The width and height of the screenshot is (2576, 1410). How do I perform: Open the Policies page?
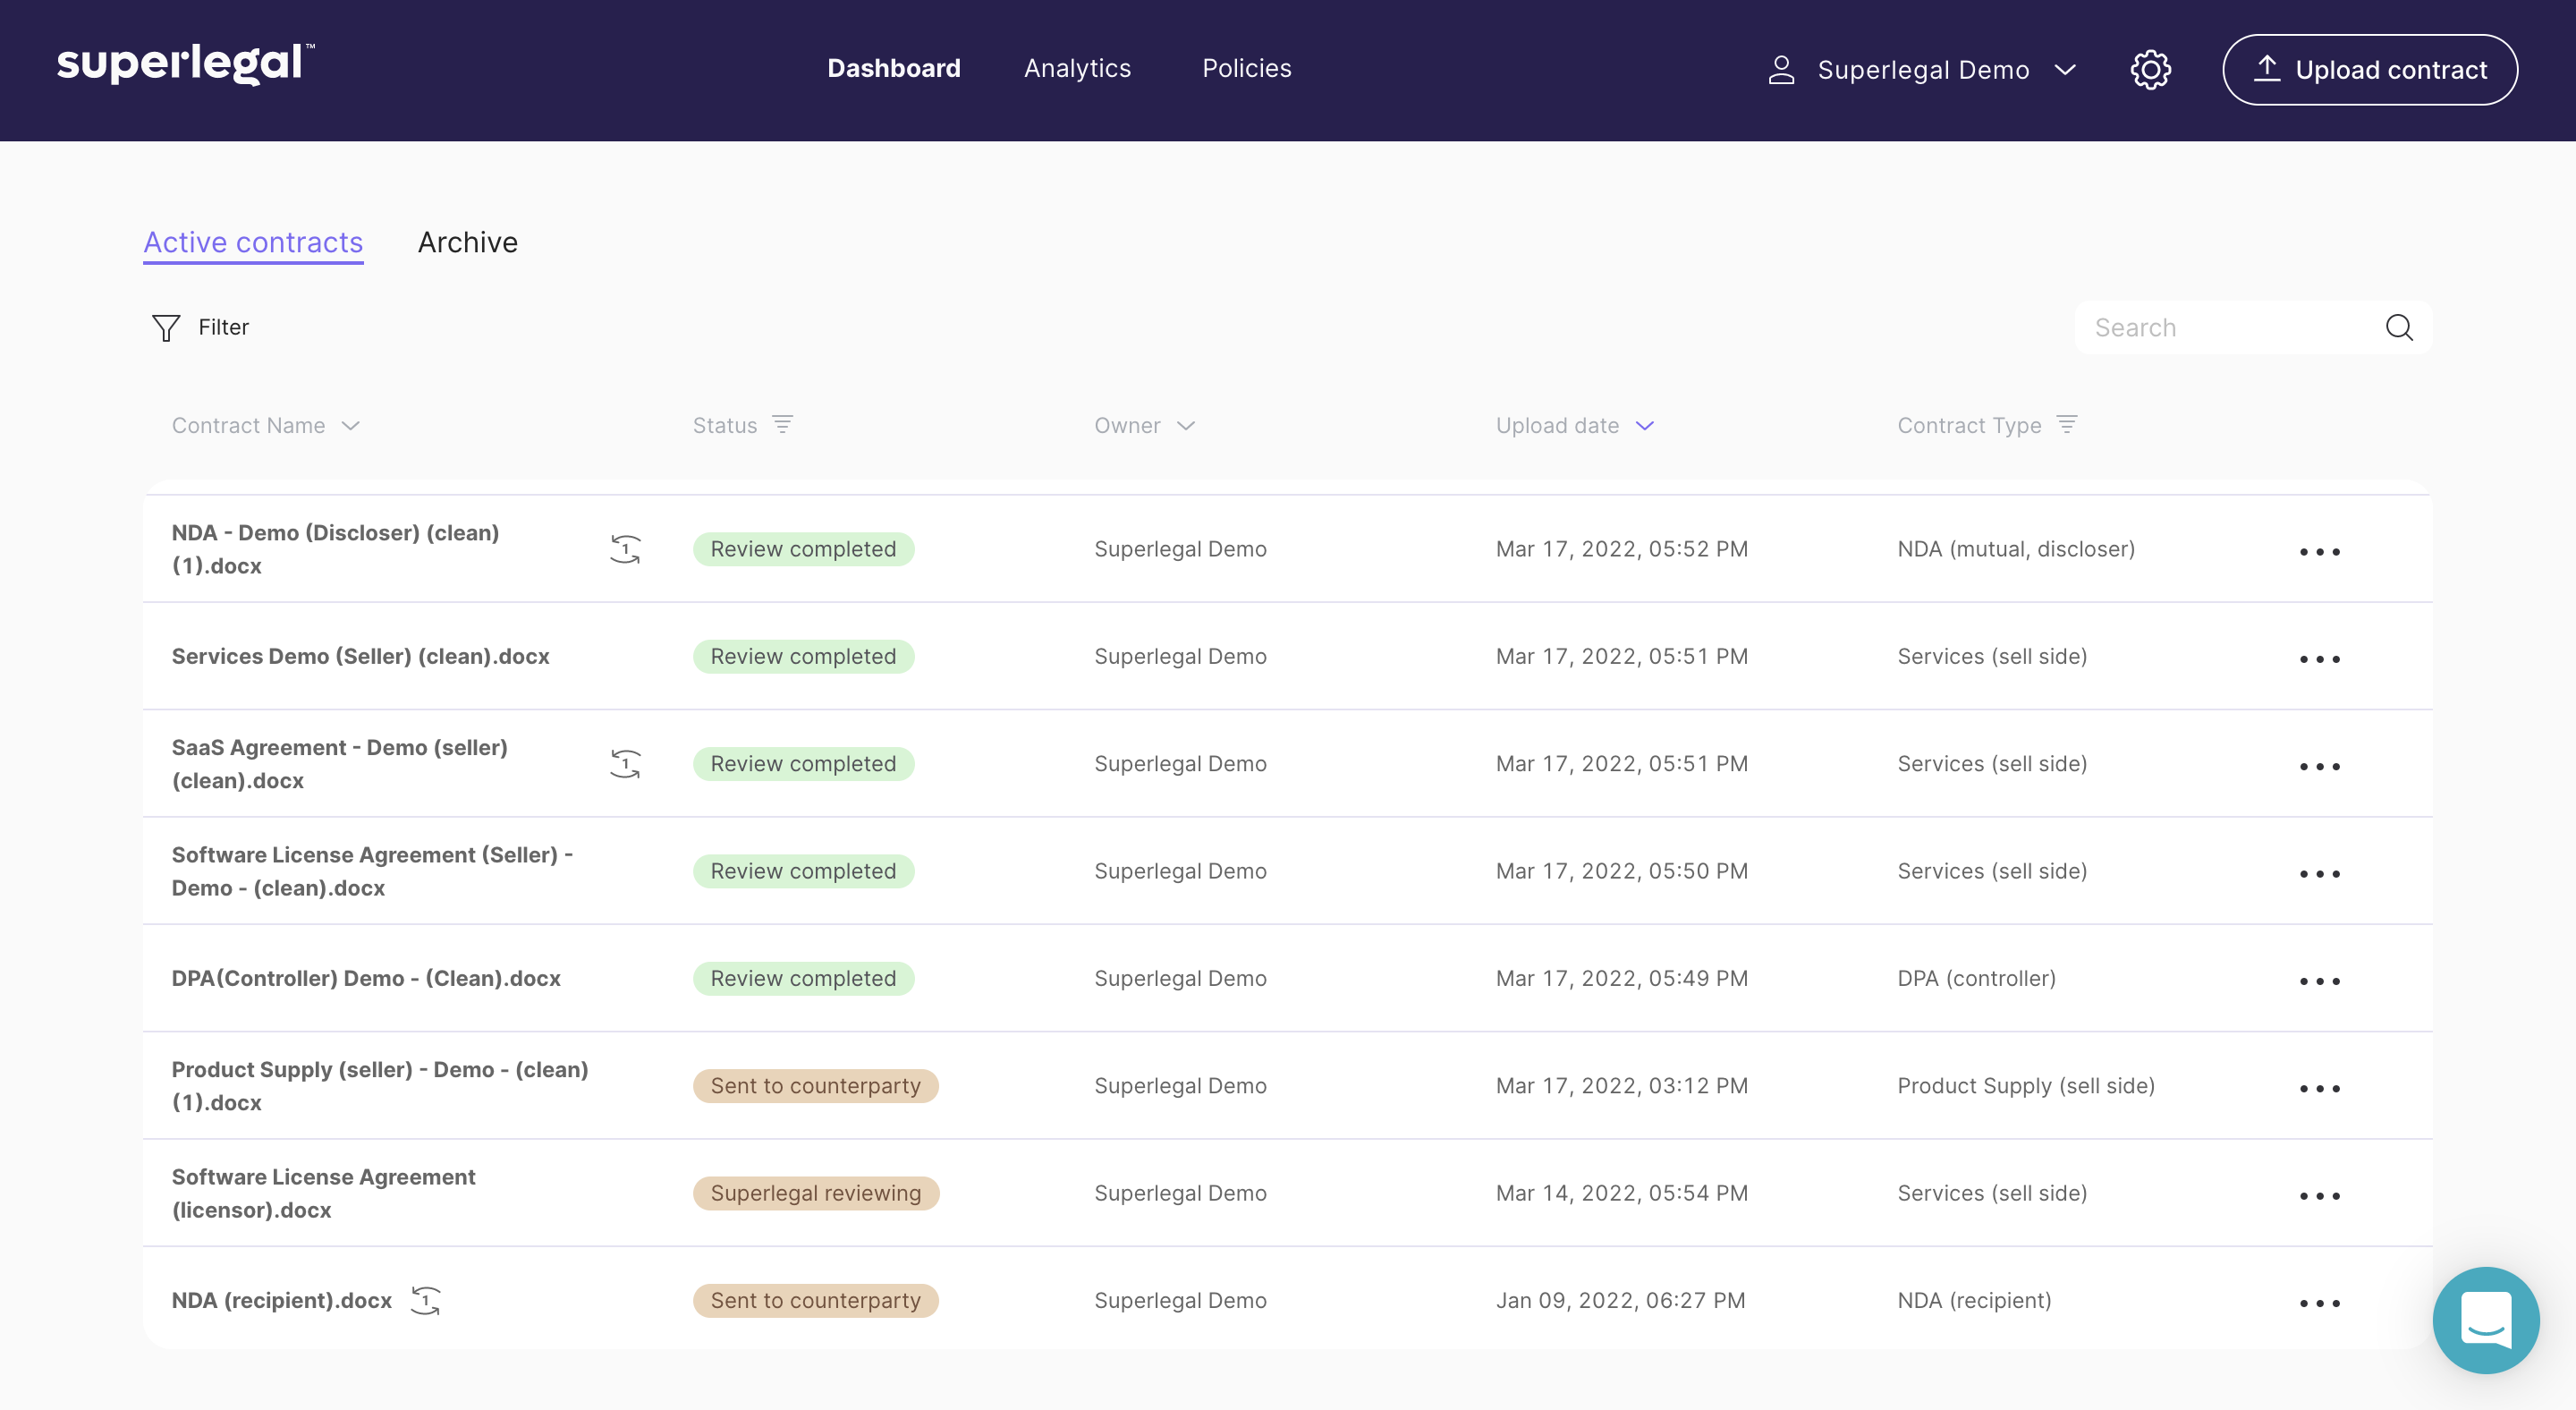pyautogui.click(x=1246, y=68)
